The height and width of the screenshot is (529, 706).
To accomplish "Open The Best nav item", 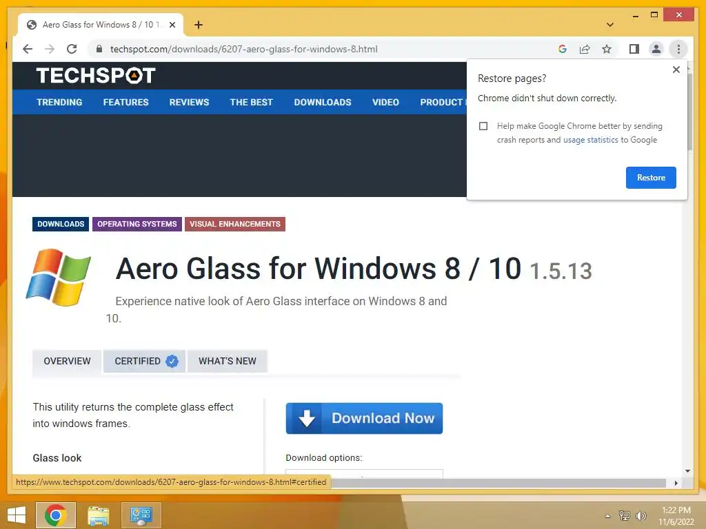I will [251, 102].
